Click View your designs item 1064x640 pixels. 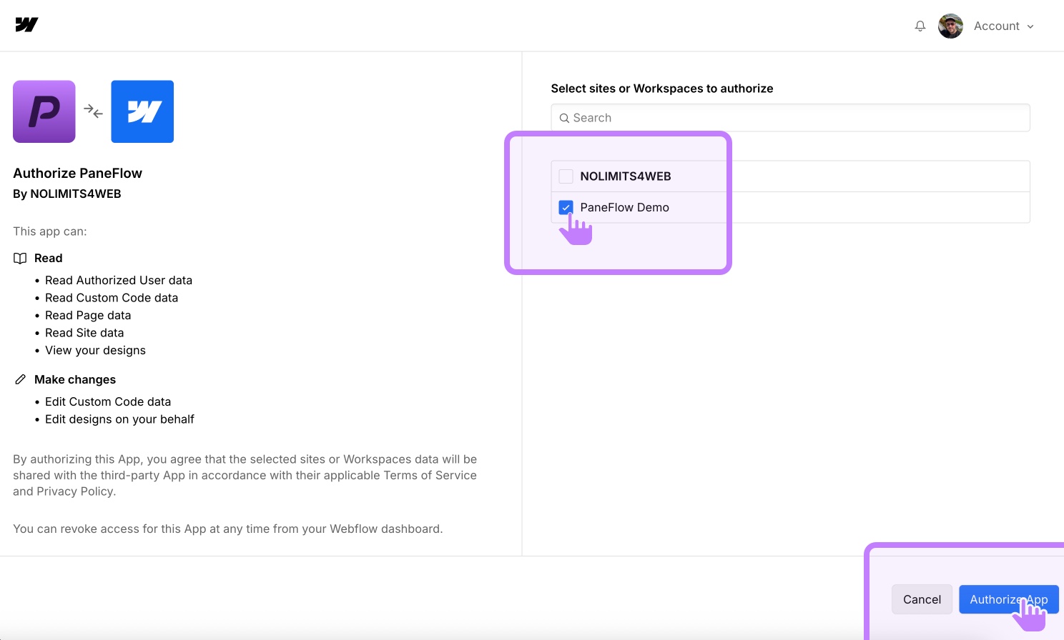click(x=95, y=350)
